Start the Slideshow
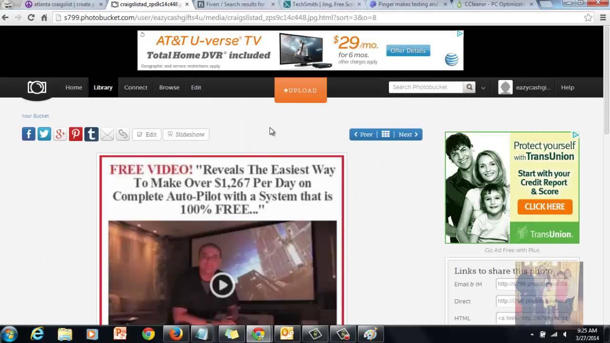610x343 pixels. point(186,134)
